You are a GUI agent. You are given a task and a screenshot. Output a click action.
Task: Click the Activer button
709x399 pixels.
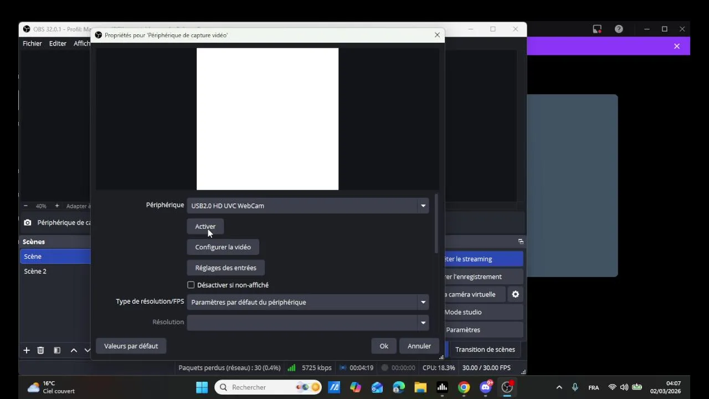(x=205, y=226)
